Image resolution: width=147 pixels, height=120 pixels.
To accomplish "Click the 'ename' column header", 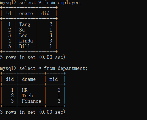I will coord(26,13).
